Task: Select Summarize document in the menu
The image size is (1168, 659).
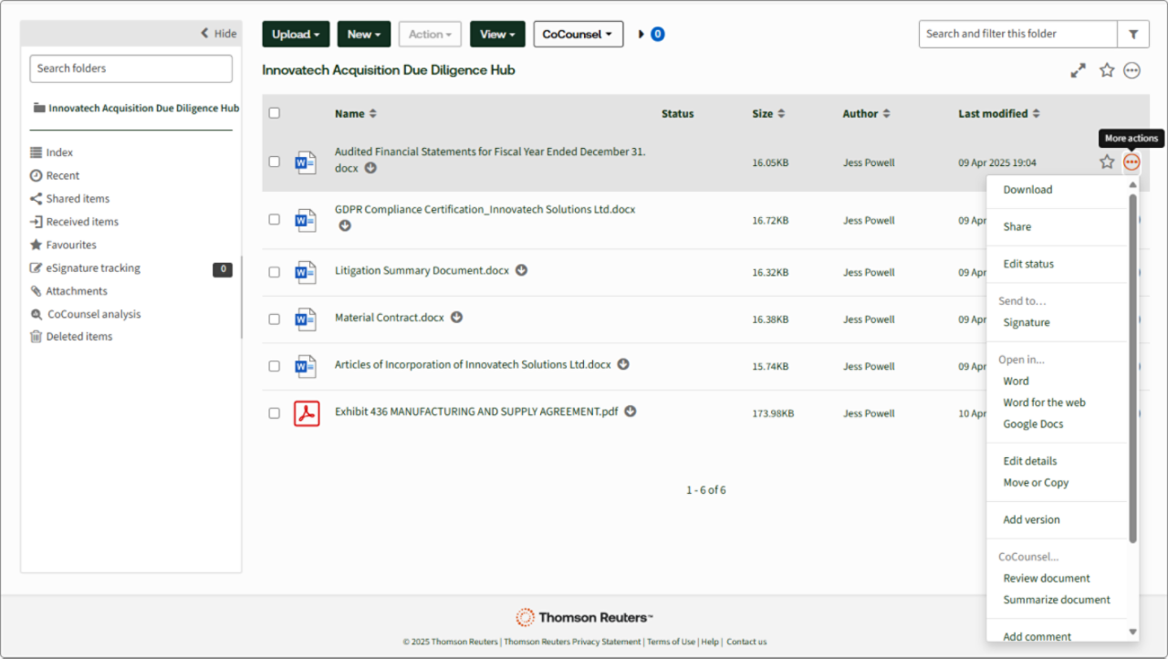Action: (x=1057, y=600)
